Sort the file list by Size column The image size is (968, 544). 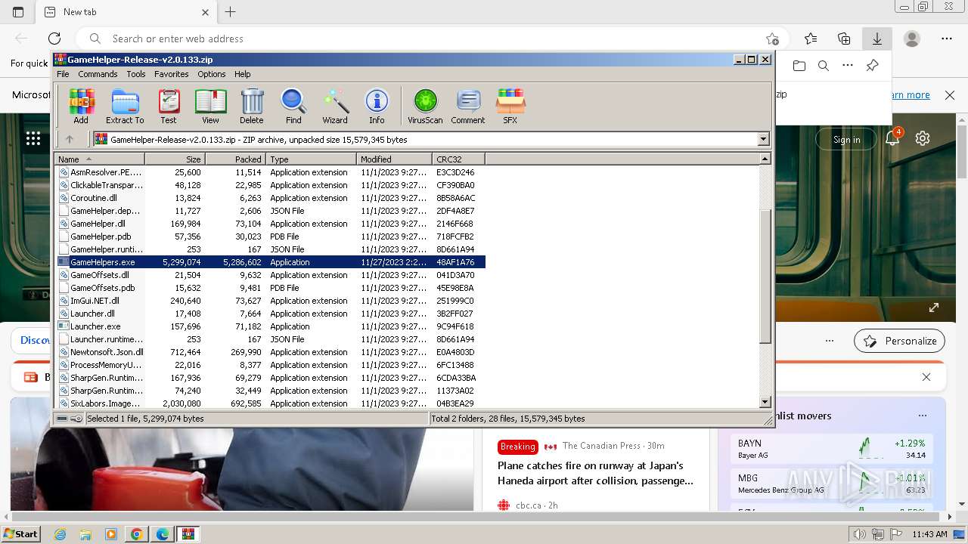point(175,159)
